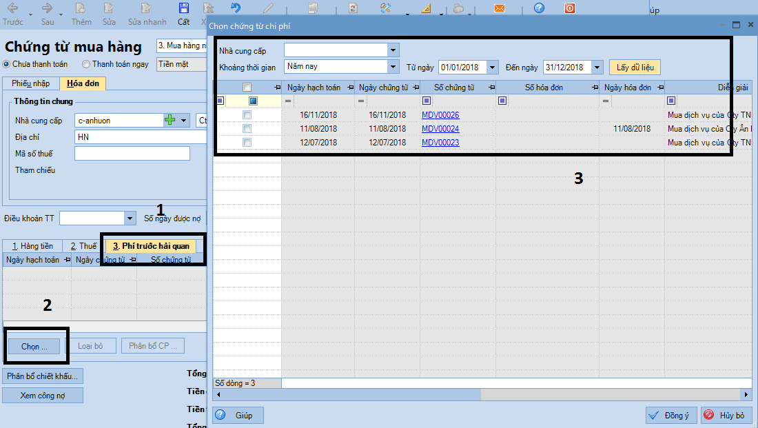Click the blue help question icon
This screenshot has height=428, width=758.
pyautogui.click(x=539, y=8)
